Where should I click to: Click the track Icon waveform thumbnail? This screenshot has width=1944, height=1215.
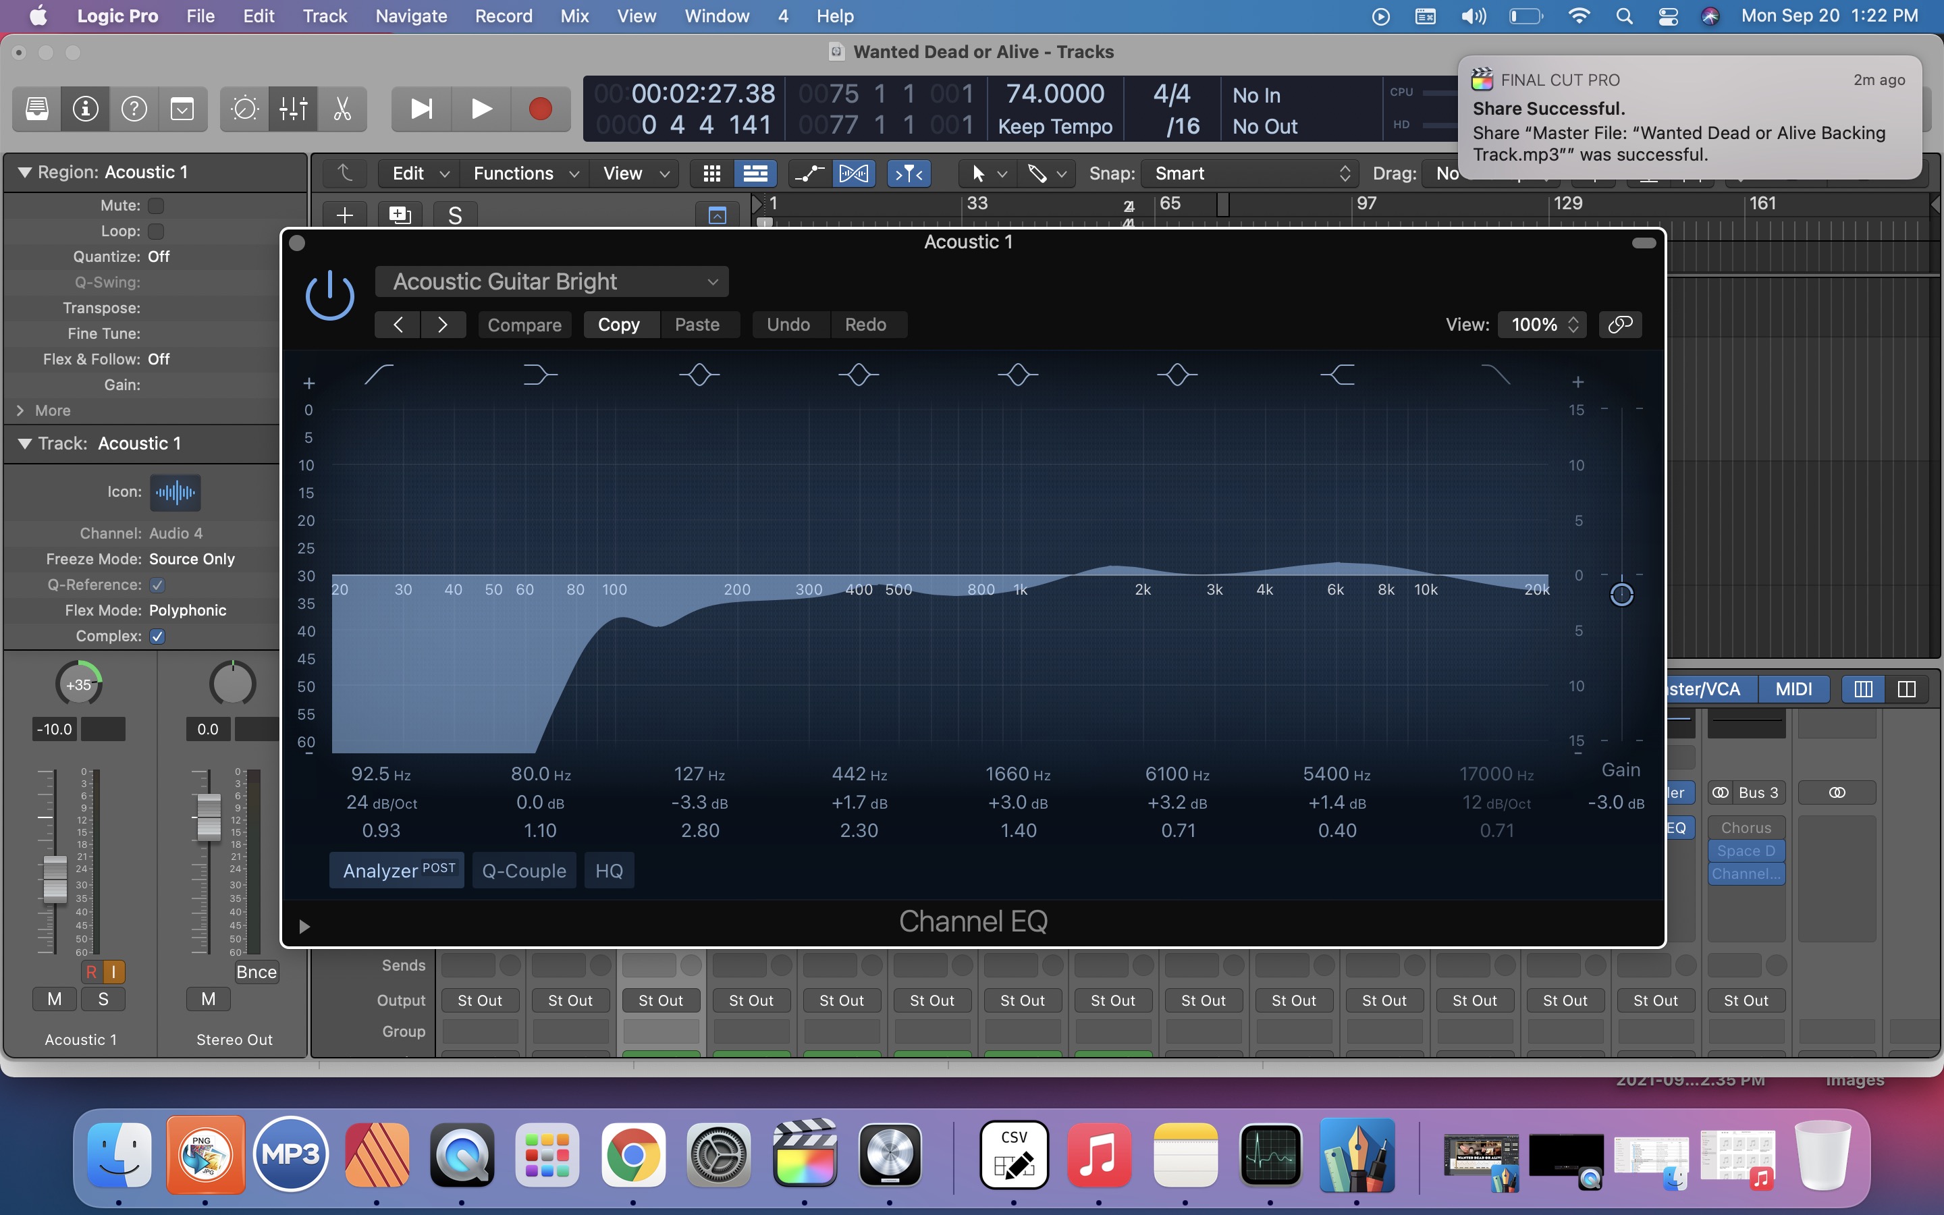(175, 492)
